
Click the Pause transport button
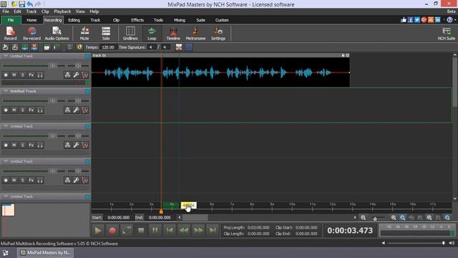point(155,231)
